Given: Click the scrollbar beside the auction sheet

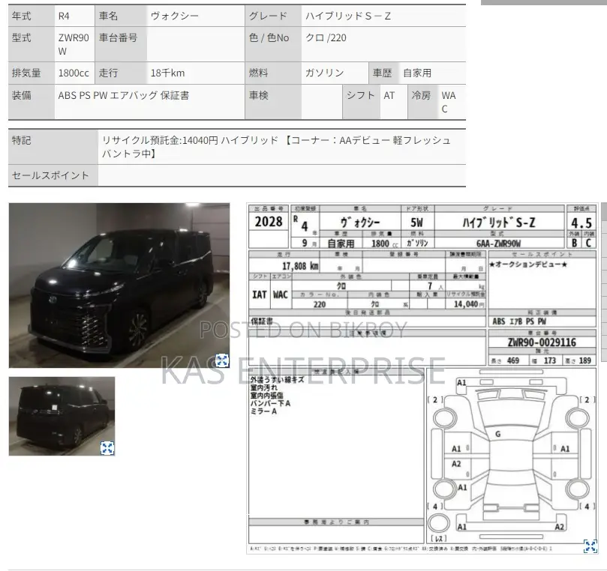Looking at the screenshot, I should tap(604, 283).
